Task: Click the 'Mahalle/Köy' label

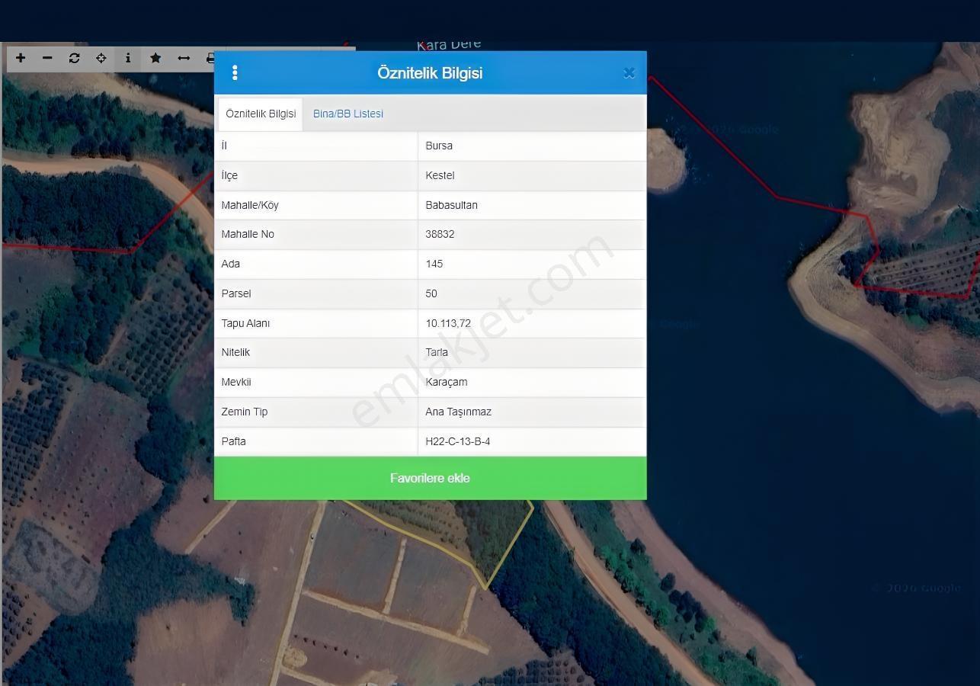Action: (x=250, y=205)
